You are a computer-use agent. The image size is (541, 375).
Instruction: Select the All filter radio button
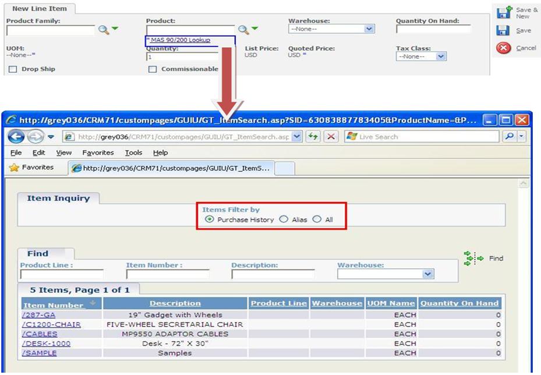point(317,219)
